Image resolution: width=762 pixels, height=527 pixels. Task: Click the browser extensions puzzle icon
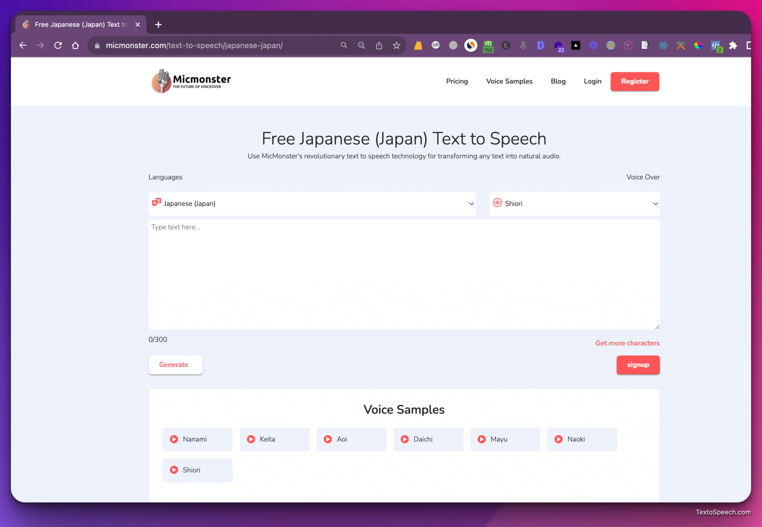coord(734,45)
